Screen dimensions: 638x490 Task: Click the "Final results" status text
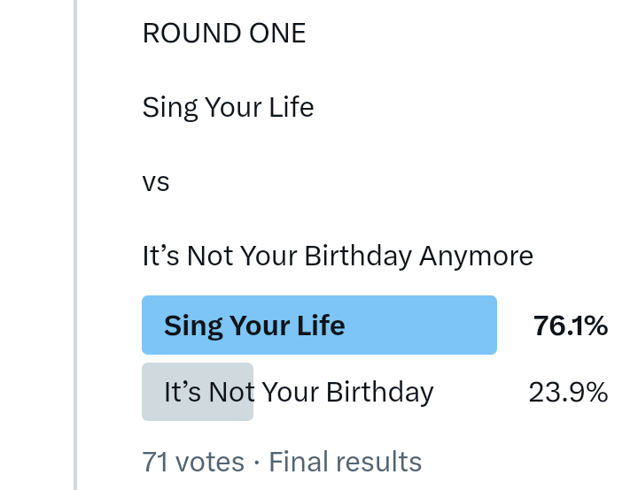click(x=345, y=462)
